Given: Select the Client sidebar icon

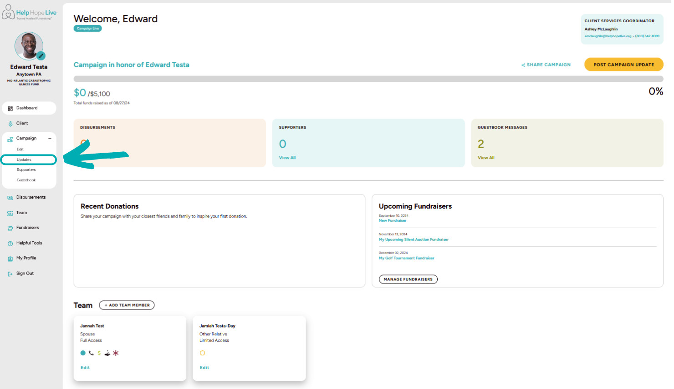Looking at the screenshot, I should click(x=10, y=123).
